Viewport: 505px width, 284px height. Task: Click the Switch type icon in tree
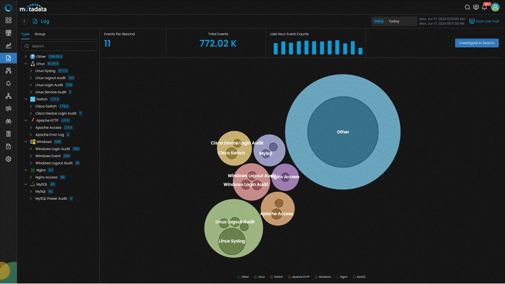pyautogui.click(x=32, y=99)
